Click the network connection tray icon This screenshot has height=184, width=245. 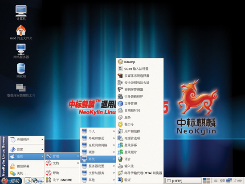tap(229, 180)
